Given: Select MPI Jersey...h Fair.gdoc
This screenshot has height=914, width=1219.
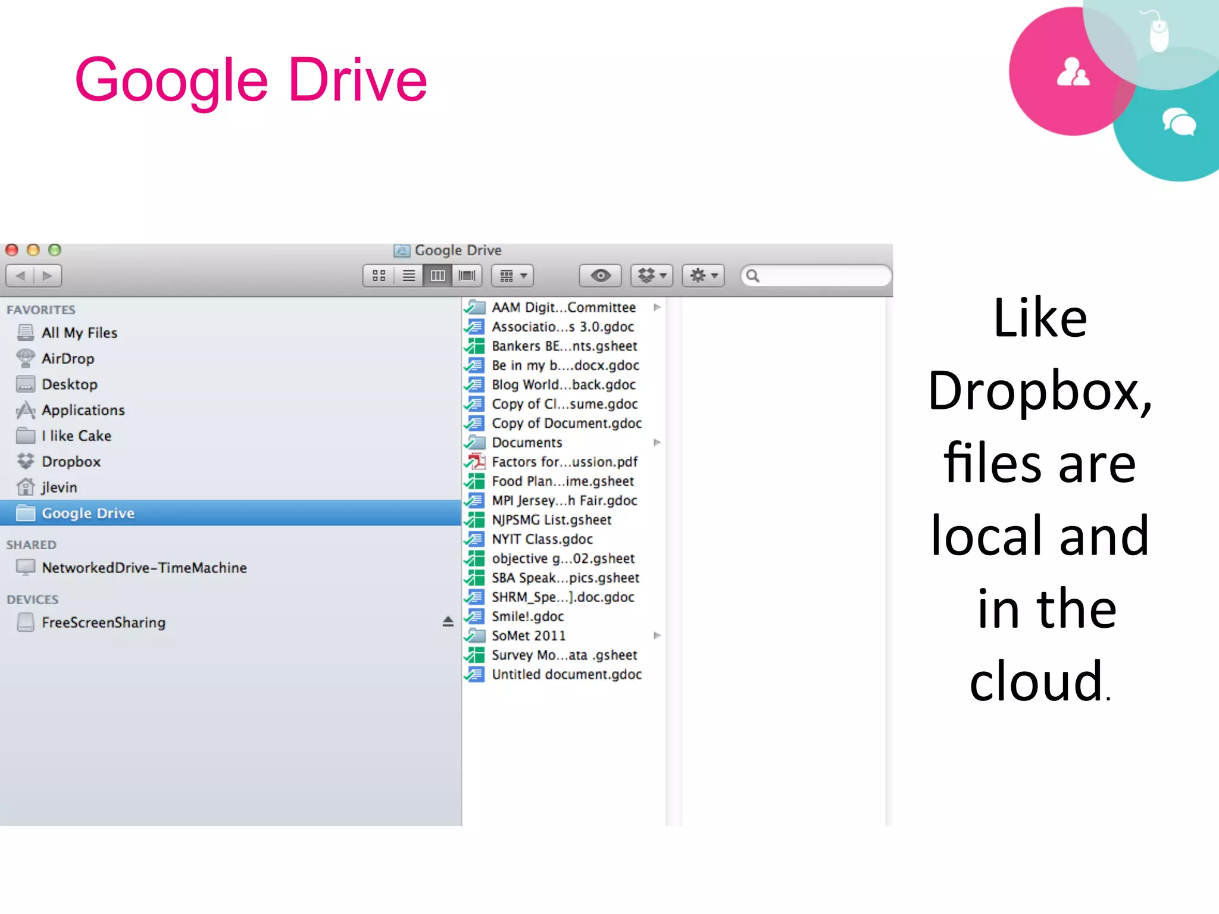Looking at the screenshot, I should [x=564, y=500].
